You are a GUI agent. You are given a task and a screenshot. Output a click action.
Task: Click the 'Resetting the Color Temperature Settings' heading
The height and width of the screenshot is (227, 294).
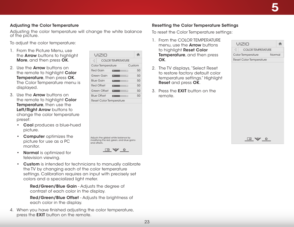[x=195, y=25]
